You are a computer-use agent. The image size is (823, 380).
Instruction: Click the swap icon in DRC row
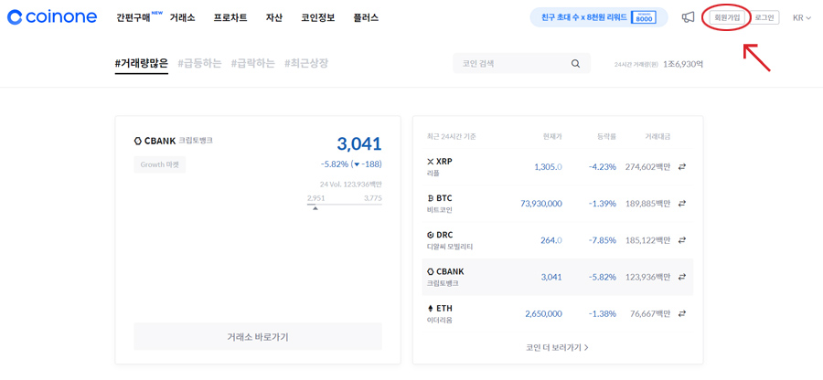click(682, 240)
